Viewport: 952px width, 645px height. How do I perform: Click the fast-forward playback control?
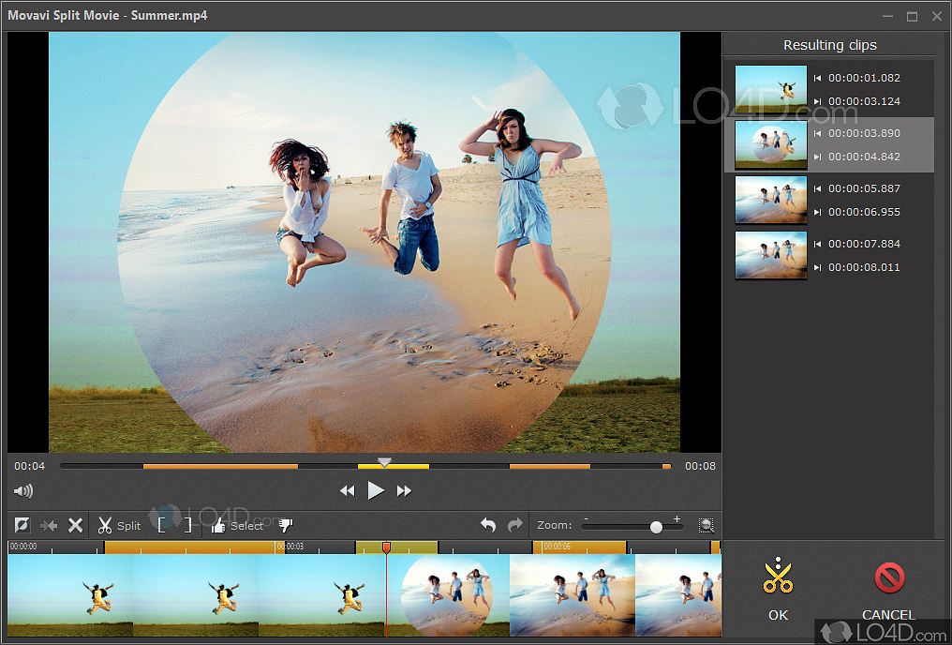[404, 490]
